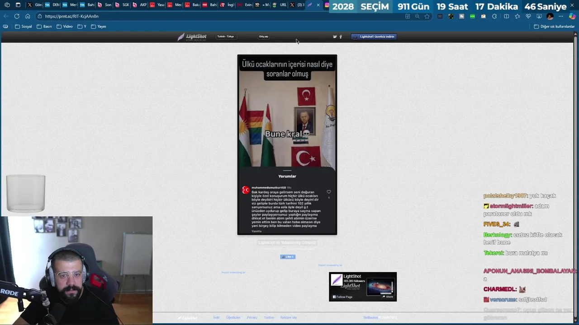The height and width of the screenshot is (325, 579).
Task: Click the Privacy footer link
Action: [x=252, y=317]
